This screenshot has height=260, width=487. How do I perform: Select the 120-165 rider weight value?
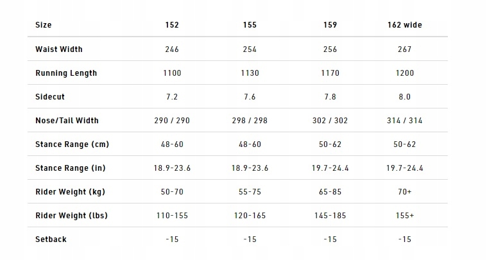(250, 216)
